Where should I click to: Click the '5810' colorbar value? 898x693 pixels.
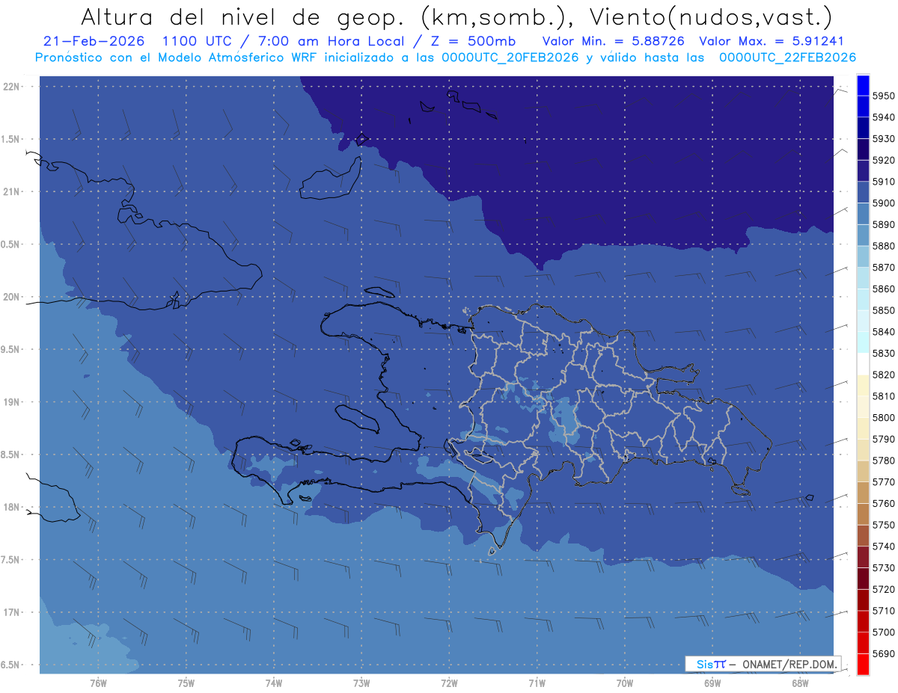[884, 396]
